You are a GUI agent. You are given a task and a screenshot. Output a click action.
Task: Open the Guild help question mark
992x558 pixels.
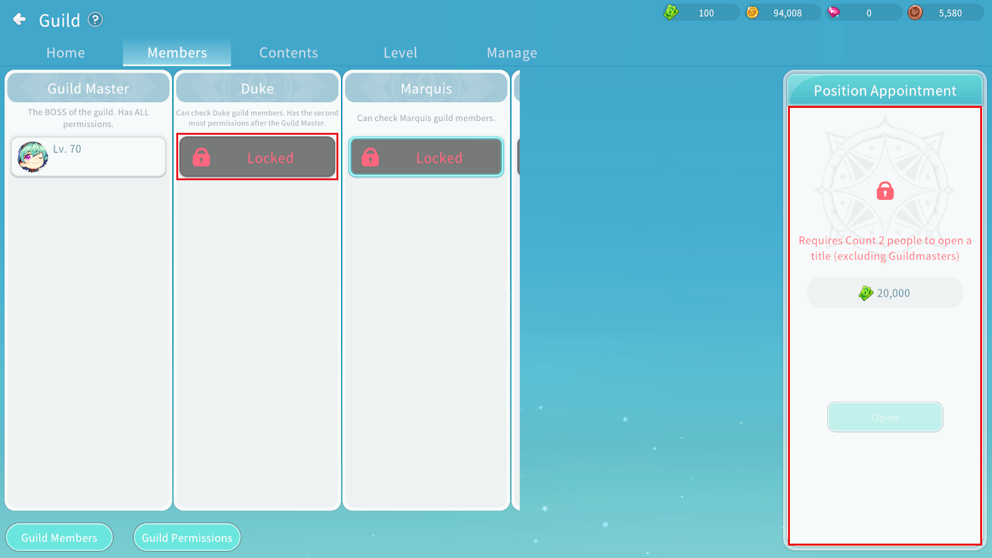tap(95, 20)
